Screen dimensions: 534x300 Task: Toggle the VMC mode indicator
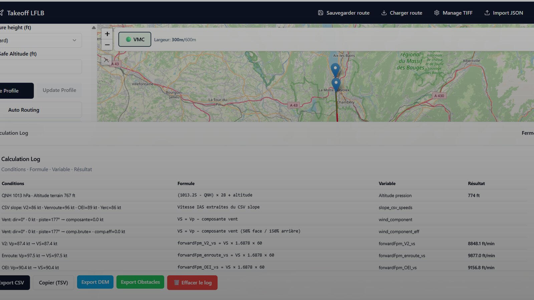click(x=135, y=39)
